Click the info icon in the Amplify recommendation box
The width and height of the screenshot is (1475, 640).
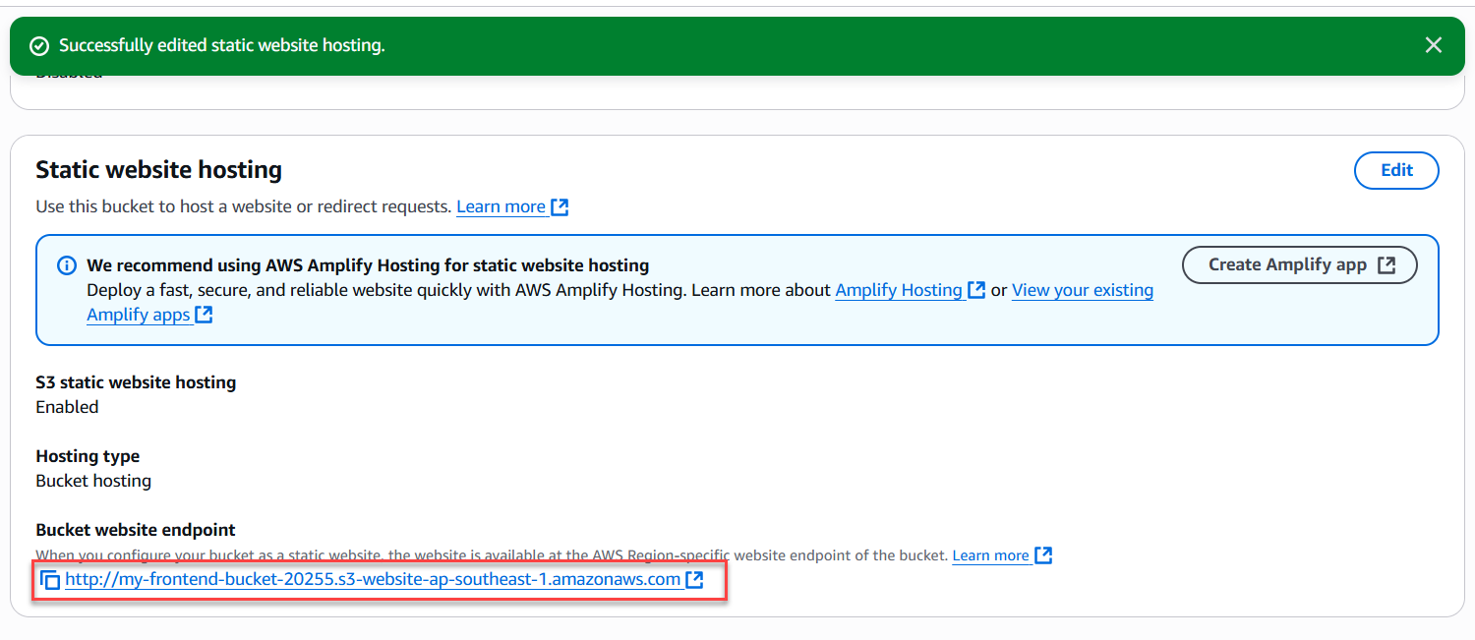(67, 265)
